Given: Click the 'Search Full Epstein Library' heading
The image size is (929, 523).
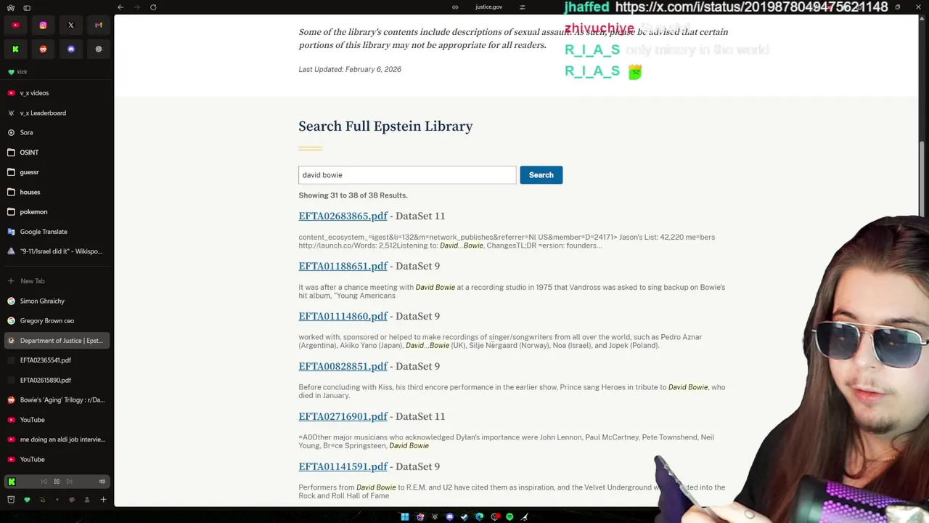Looking at the screenshot, I should click(385, 126).
